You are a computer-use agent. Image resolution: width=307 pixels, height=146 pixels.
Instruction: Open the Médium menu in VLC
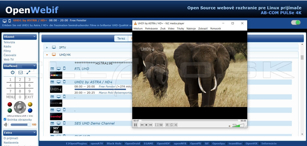pos(138,28)
